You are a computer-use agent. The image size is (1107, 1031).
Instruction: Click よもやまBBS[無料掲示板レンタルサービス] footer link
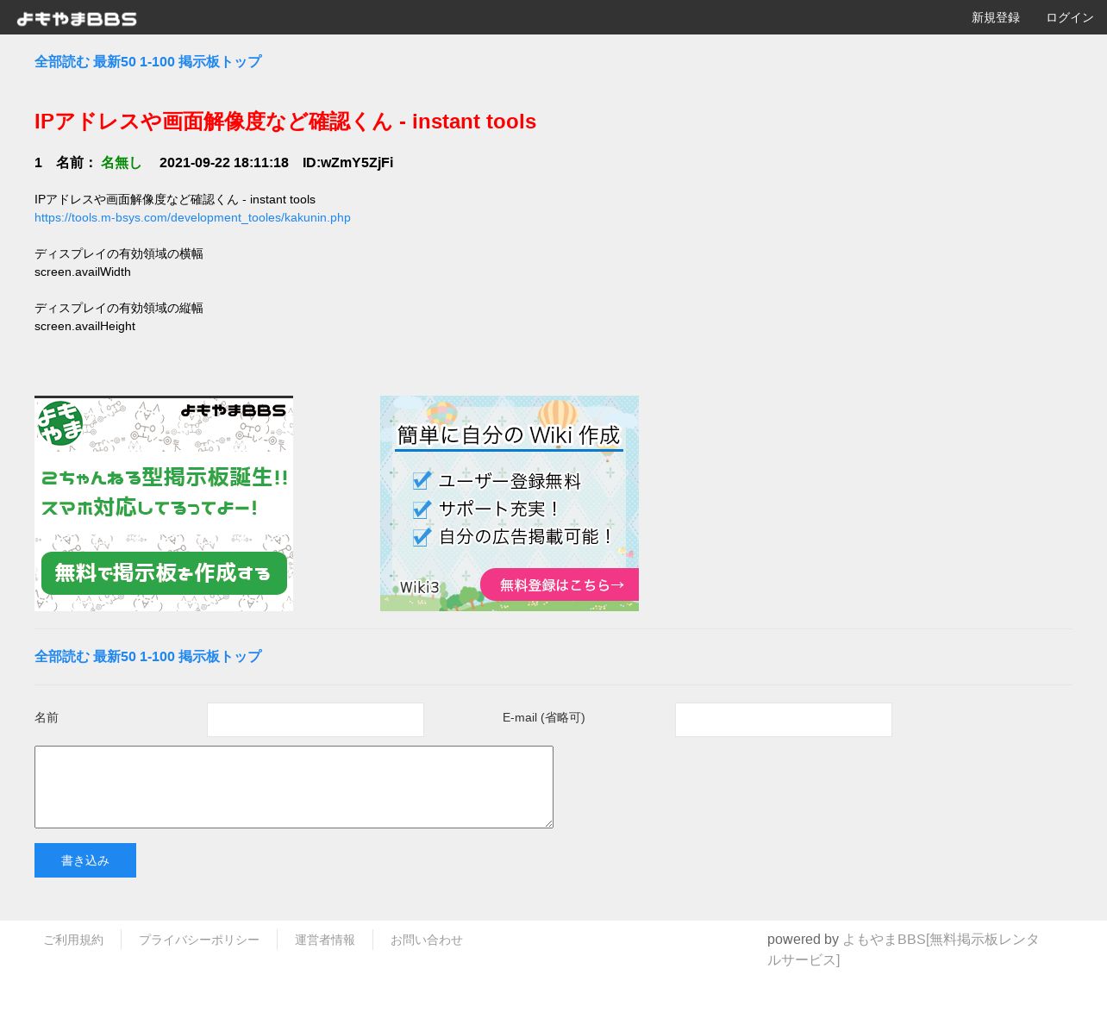[x=904, y=950]
